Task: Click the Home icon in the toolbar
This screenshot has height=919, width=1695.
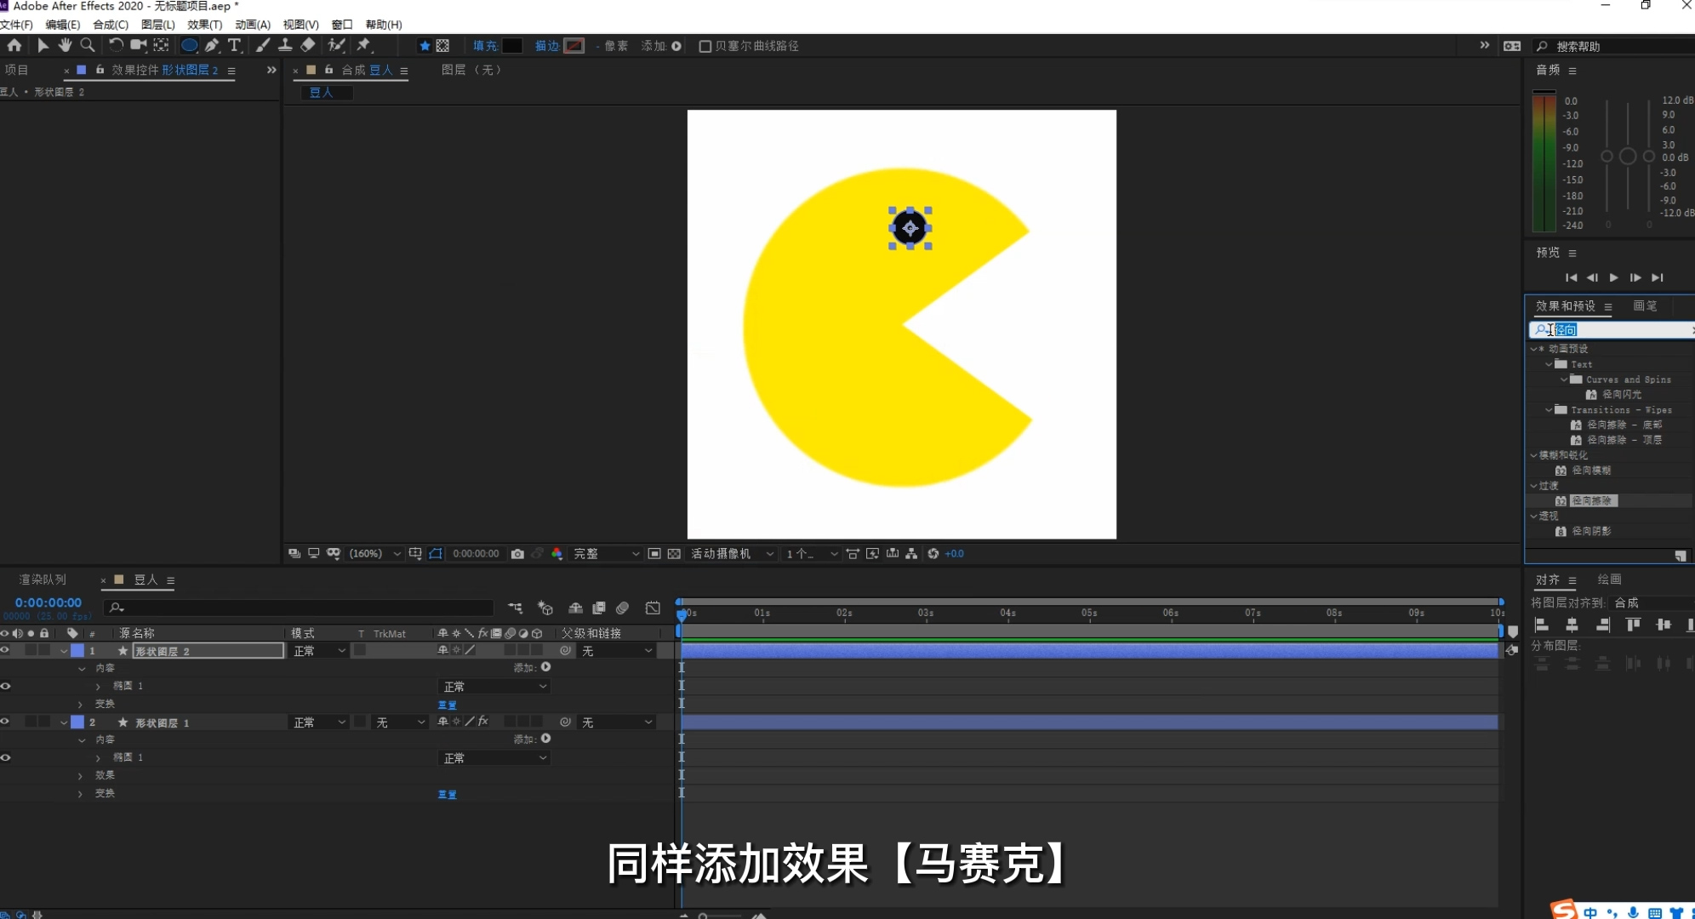Action: click(x=14, y=45)
